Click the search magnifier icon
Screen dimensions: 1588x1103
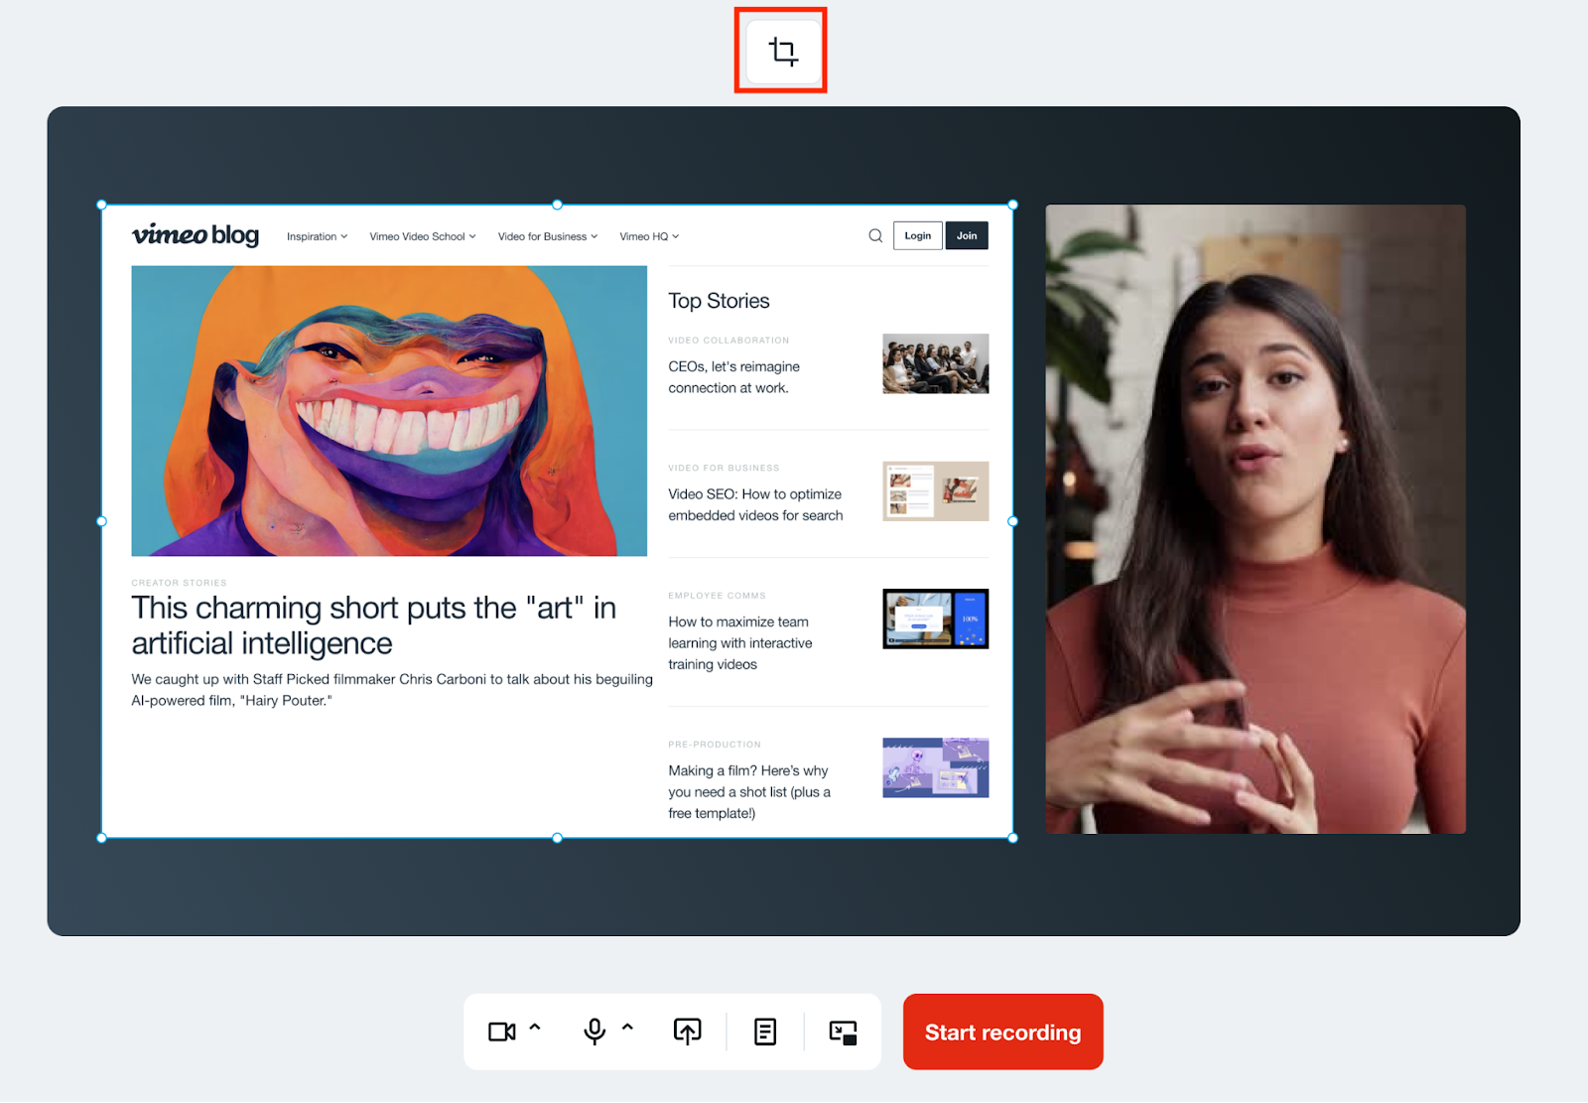875,235
